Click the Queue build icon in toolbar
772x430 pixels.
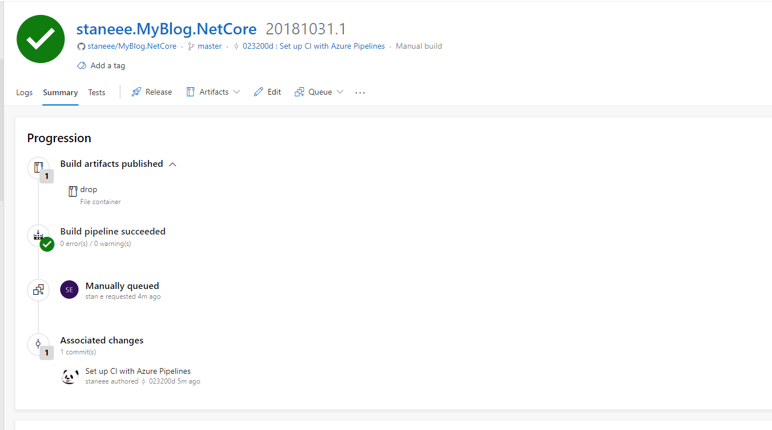[299, 92]
